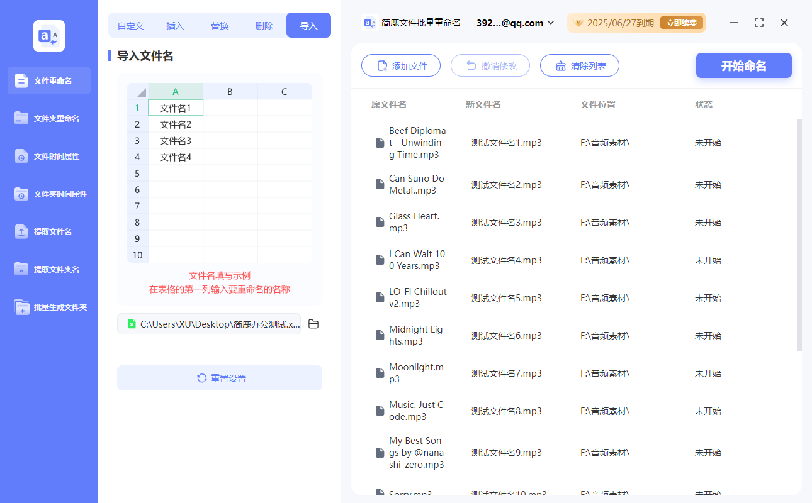Screen dimensions: 812x503
Task: Click the 重置设置 reset button
Action: coord(219,378)
